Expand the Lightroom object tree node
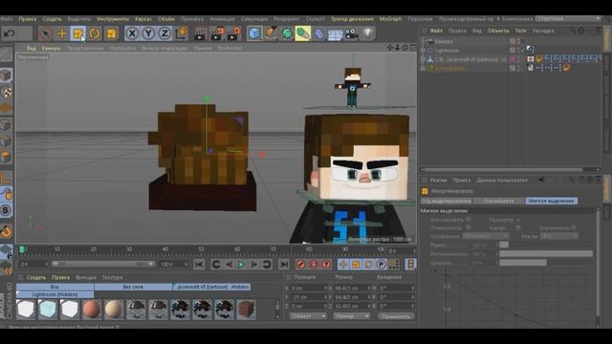Image resolution: width=612 pixels, height=344 pixels. coord(423,51)
